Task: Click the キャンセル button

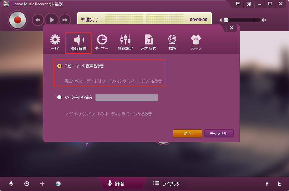Action: pos(219,133)
